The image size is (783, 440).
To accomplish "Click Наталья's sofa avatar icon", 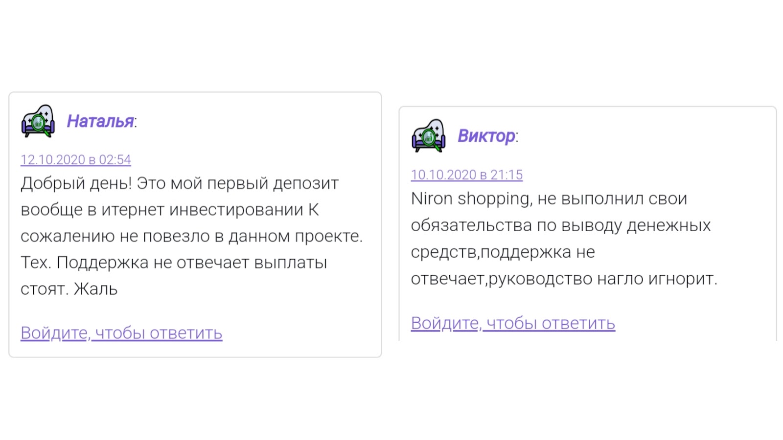I will 38,121.
